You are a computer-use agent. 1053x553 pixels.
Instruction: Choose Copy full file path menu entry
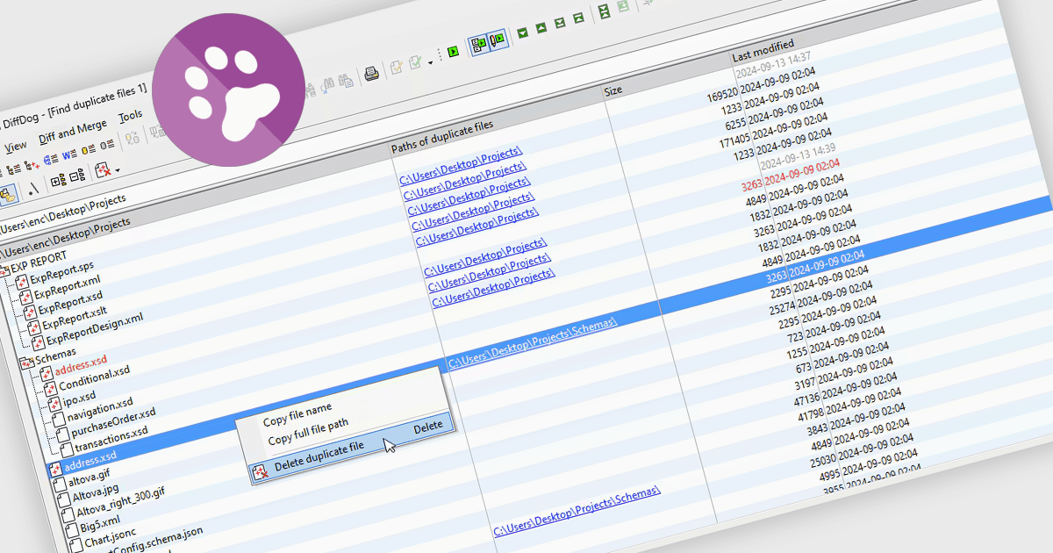(x=308, y=432)
